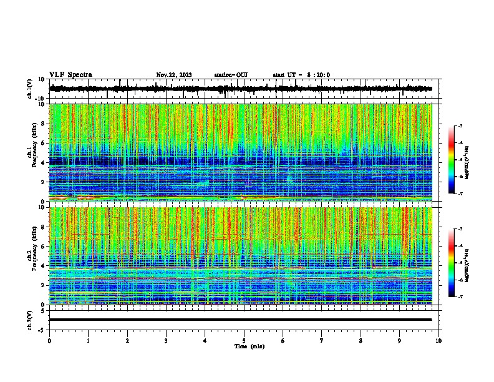The image size is (494, 382).
Task: Click the ch.1 color scale "log(PSD)" label
Action: (x=467, y=162)
